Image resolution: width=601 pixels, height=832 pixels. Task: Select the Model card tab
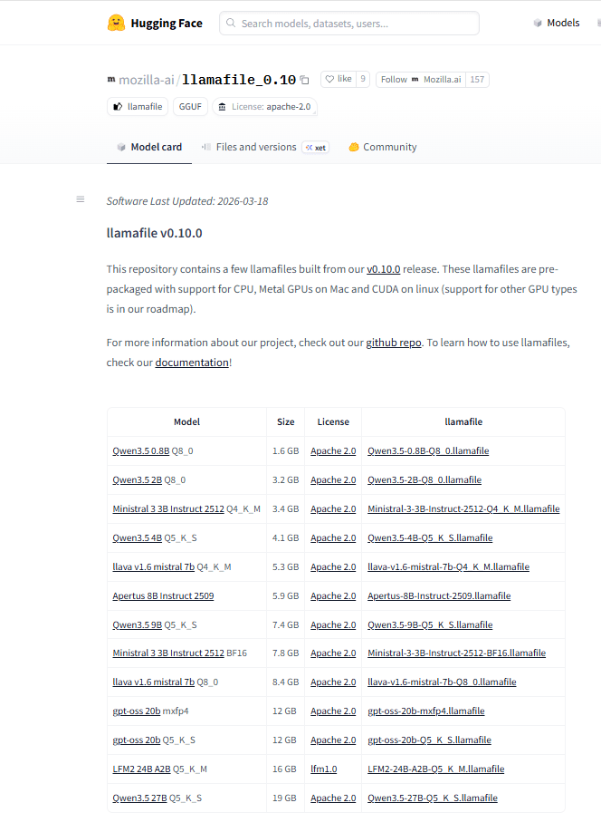click(148, 147)
